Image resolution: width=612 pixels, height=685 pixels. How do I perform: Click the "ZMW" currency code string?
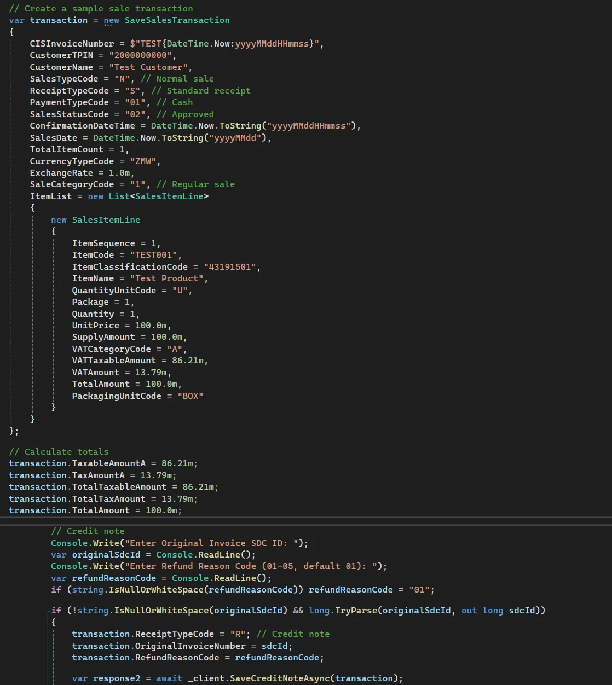click(x=143, y=161)
